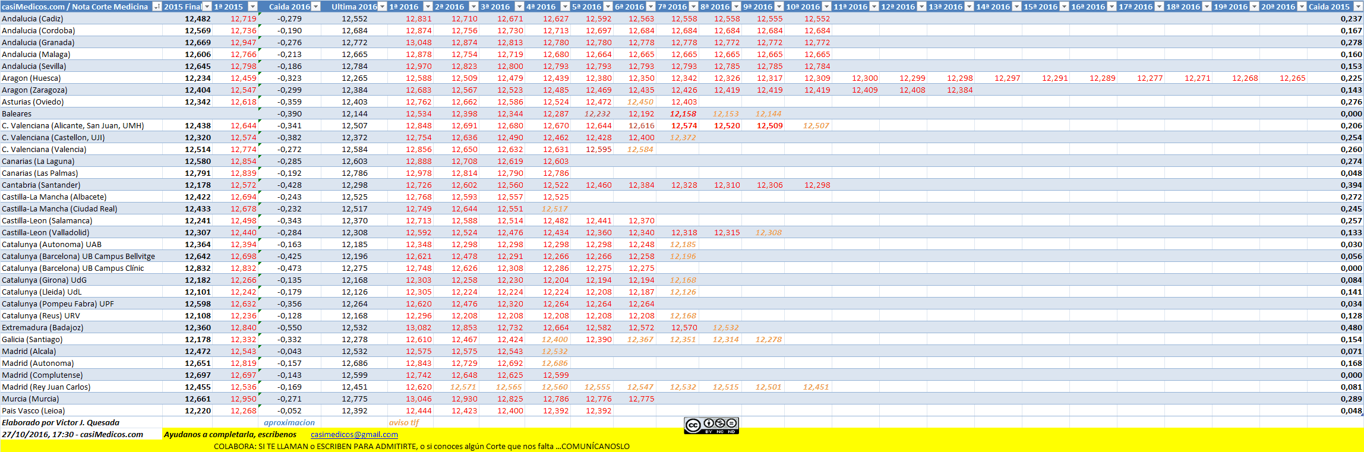This screenshot has width=1364, height=452.
Task: Open the 20ª 2016 column filter
Action: tap(1302, 7)
